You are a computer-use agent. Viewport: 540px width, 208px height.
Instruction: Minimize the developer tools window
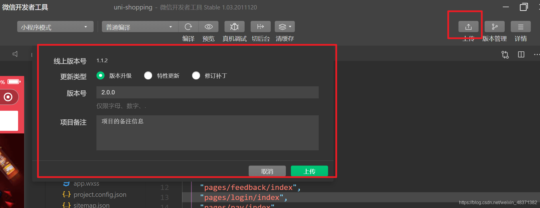pos(506,7)
